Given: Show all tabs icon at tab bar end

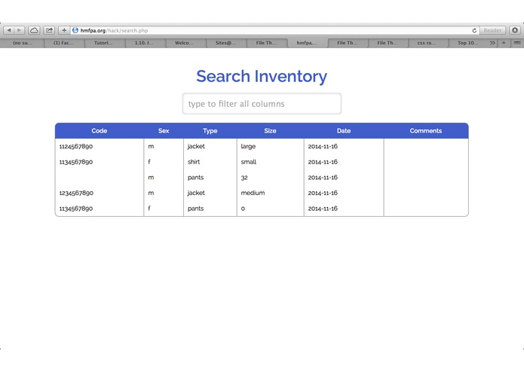Looking at the screenshot, I should [x=517, y=43].
